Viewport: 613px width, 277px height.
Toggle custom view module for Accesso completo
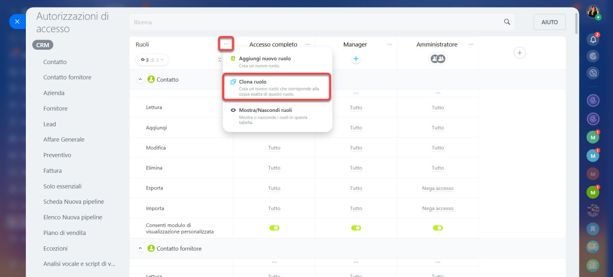pos(274,228)
